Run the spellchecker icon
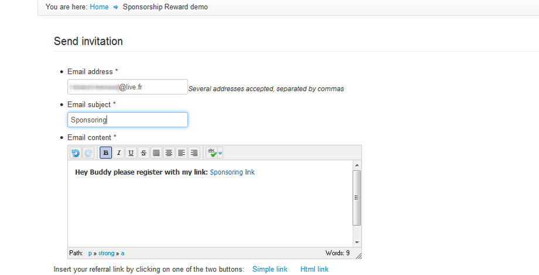 211,153
